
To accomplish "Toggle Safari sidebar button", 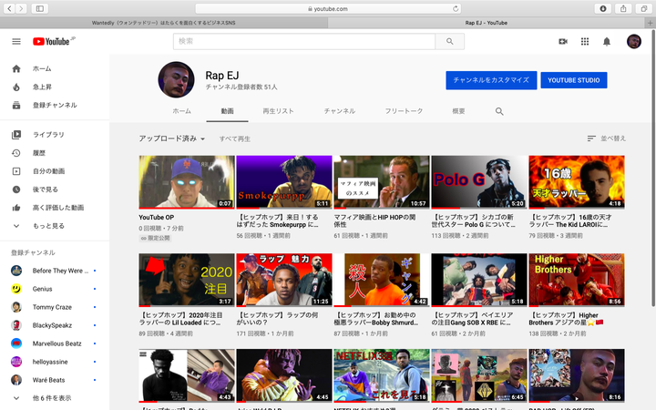I will [x=40, y=8].
